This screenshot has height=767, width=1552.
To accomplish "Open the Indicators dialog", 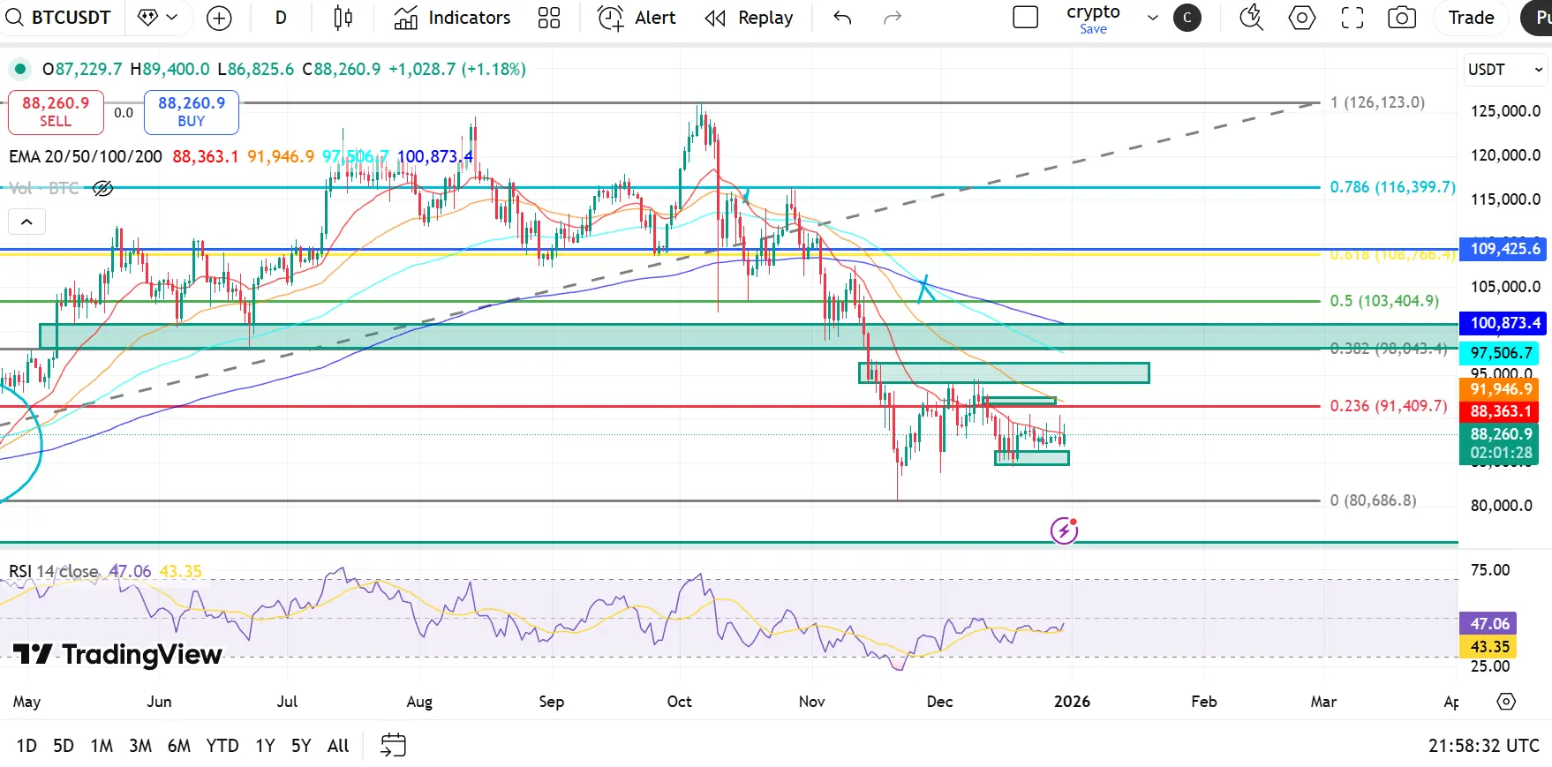I will (452, 18).
